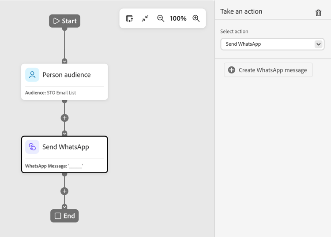Click Create WhatsApp message button
This screenshot has width=331, height=237.
click(268, 70)
